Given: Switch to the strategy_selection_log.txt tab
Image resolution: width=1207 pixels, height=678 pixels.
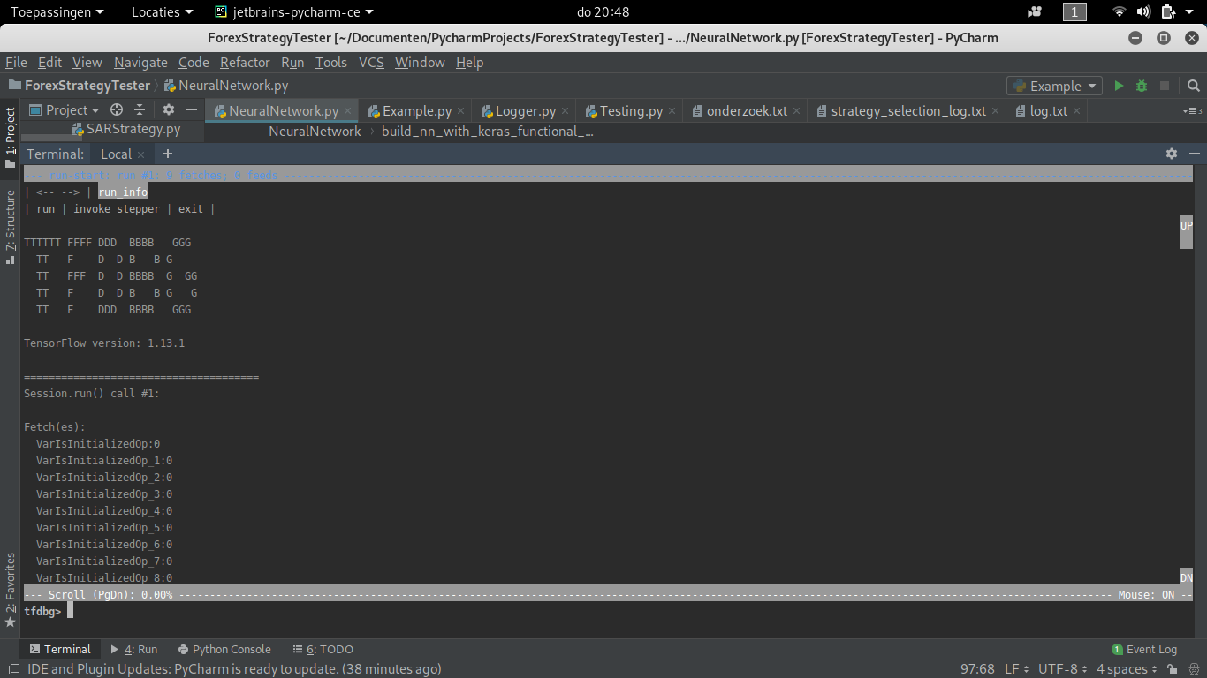Looking at the screenshot, I should [908, 111].
